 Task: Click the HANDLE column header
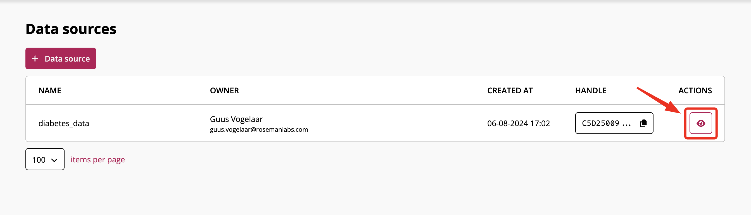[x=591, y=91]
